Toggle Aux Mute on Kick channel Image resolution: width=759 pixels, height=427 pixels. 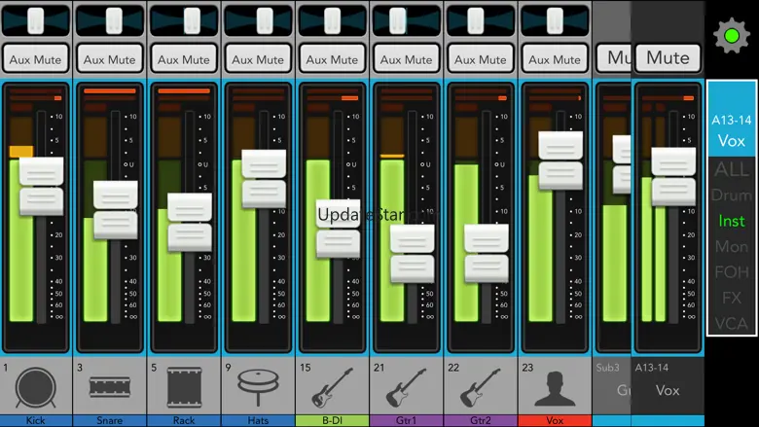35,59
